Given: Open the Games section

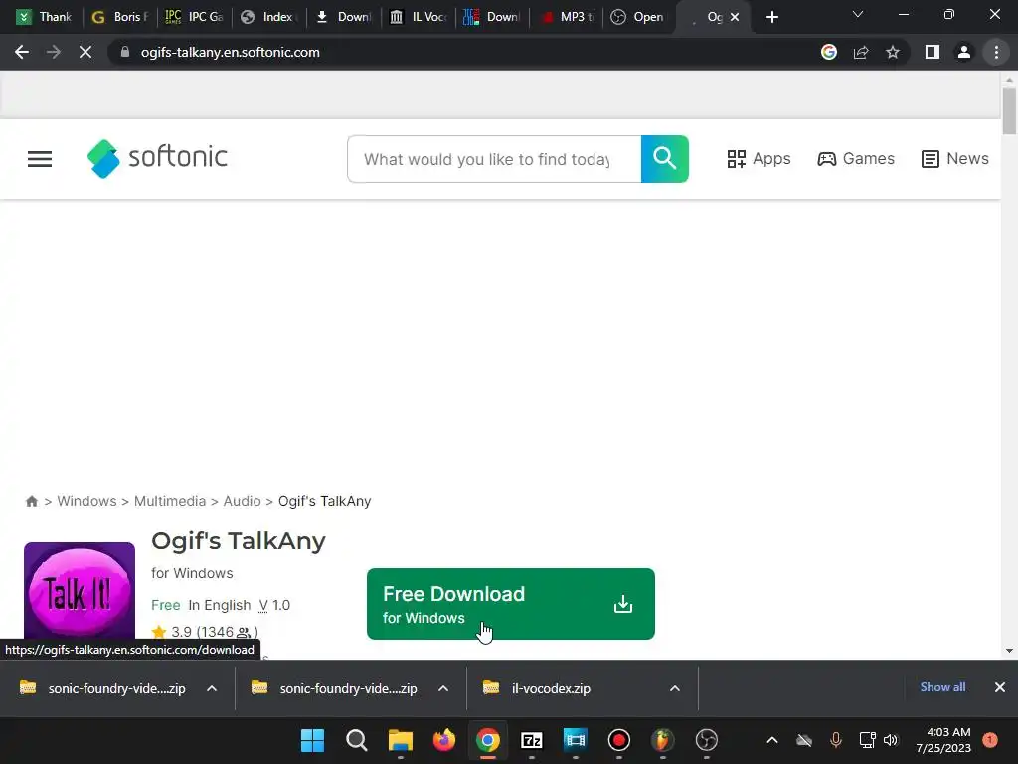Looking at the screenshot, I should (856, 159).
